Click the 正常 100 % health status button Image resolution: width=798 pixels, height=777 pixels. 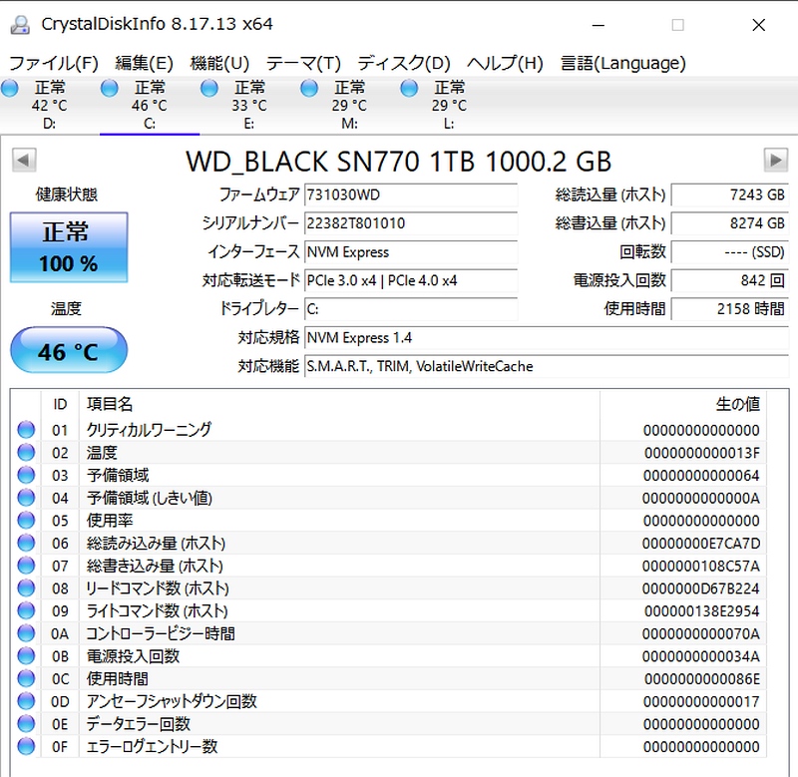[69, 247]
